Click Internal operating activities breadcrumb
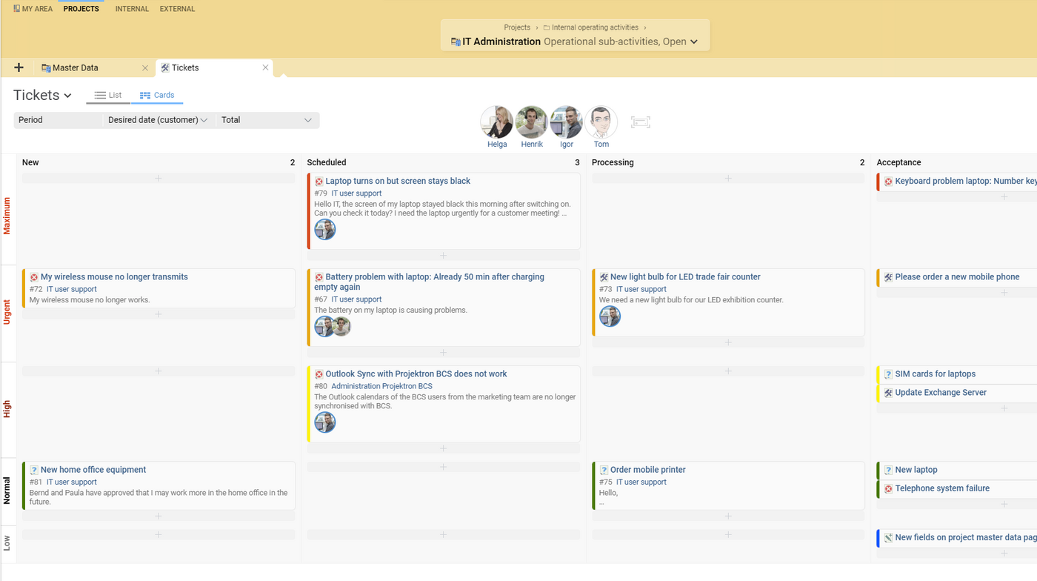 click(x=595, y=27)
